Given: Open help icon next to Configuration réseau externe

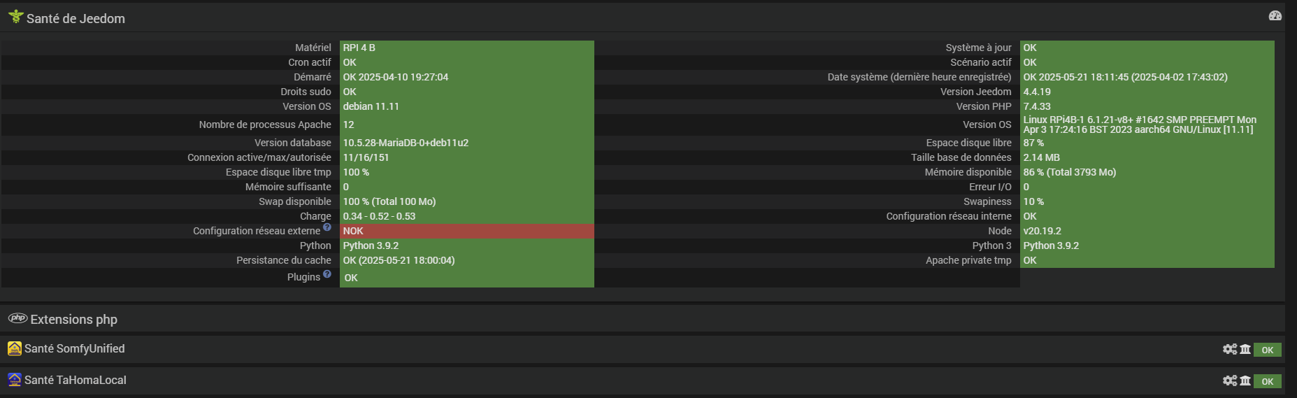Looking at the screenshot, I should pyautogui.click(x=327, y=227).
